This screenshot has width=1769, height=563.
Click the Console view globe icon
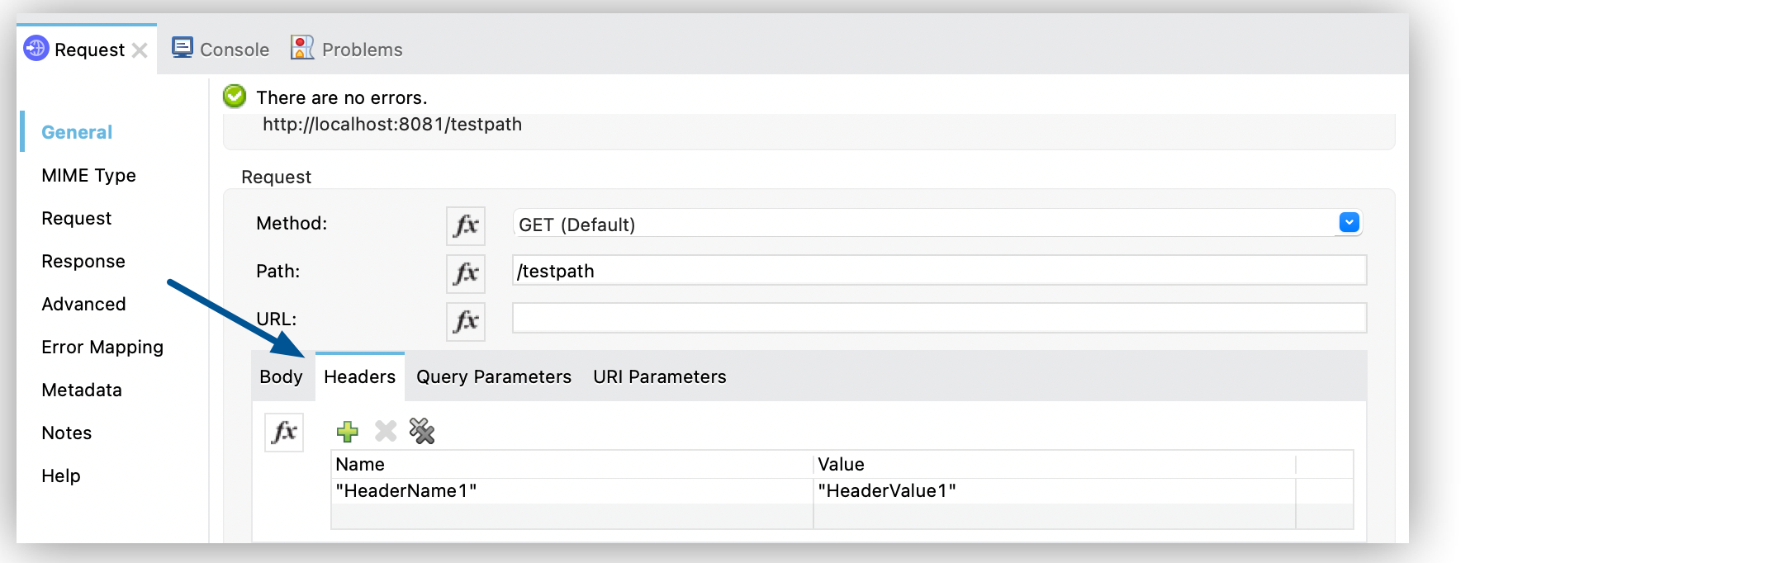pos(183,48)
